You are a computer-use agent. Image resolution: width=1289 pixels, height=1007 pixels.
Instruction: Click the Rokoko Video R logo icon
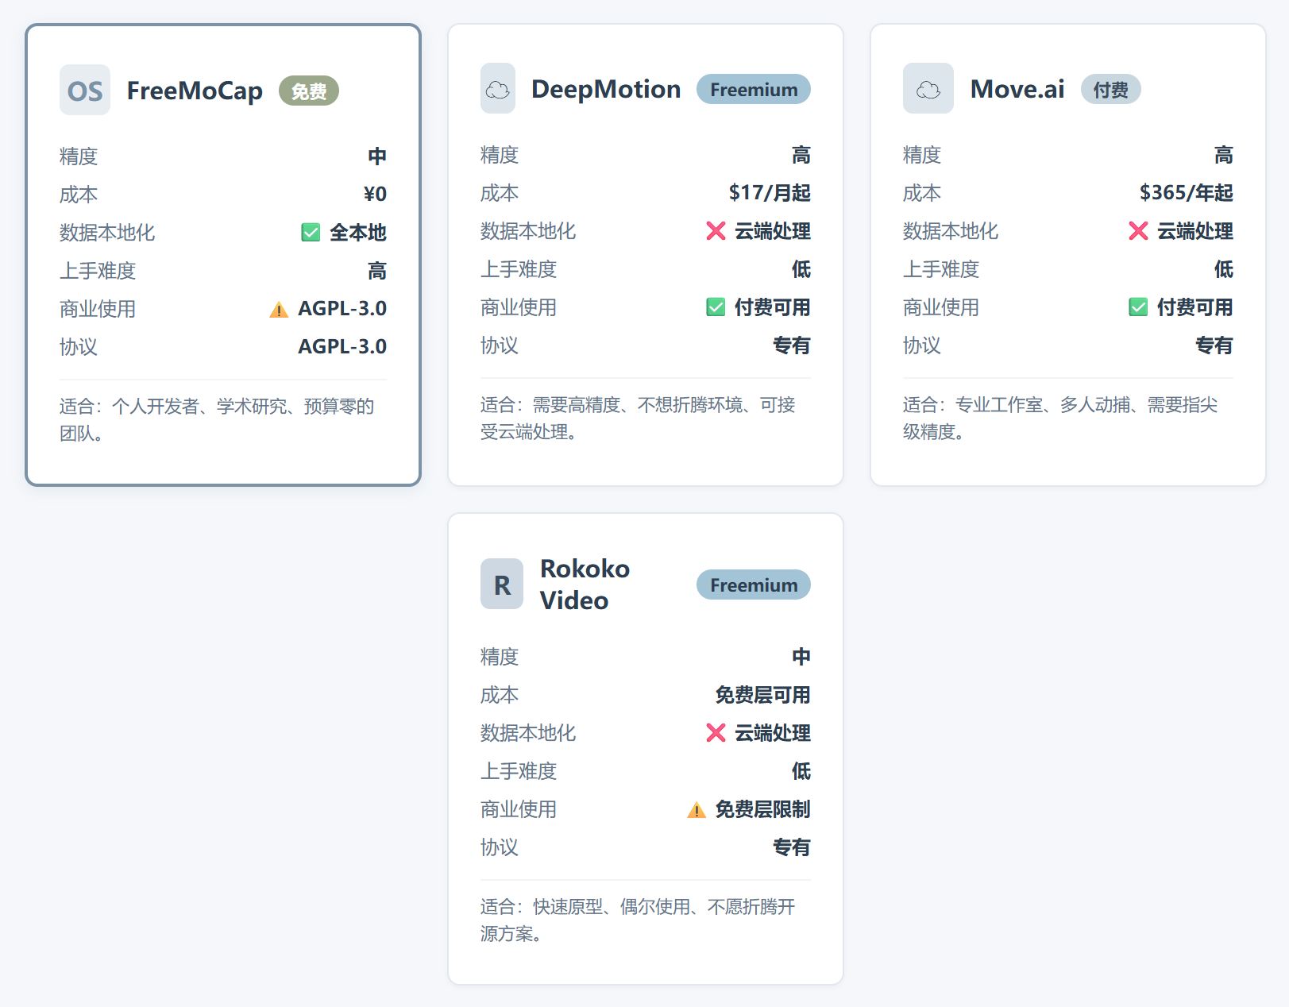502,585
